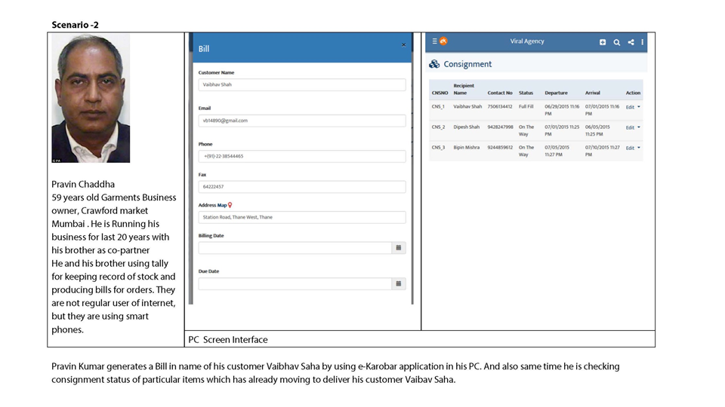Click the add new plus icon in header
The height and width of the screenshot is (407, 725).
coord(603,42)
